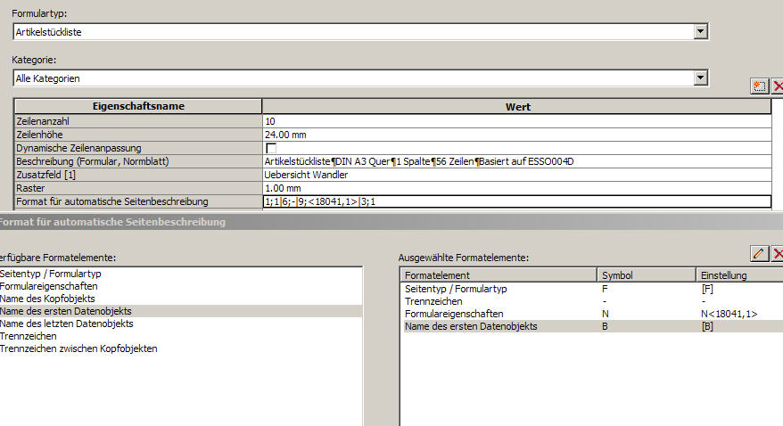Select Trennzeichen row in selected elements table
Viewport: 783px width, 426px height.
coord(592,301)
